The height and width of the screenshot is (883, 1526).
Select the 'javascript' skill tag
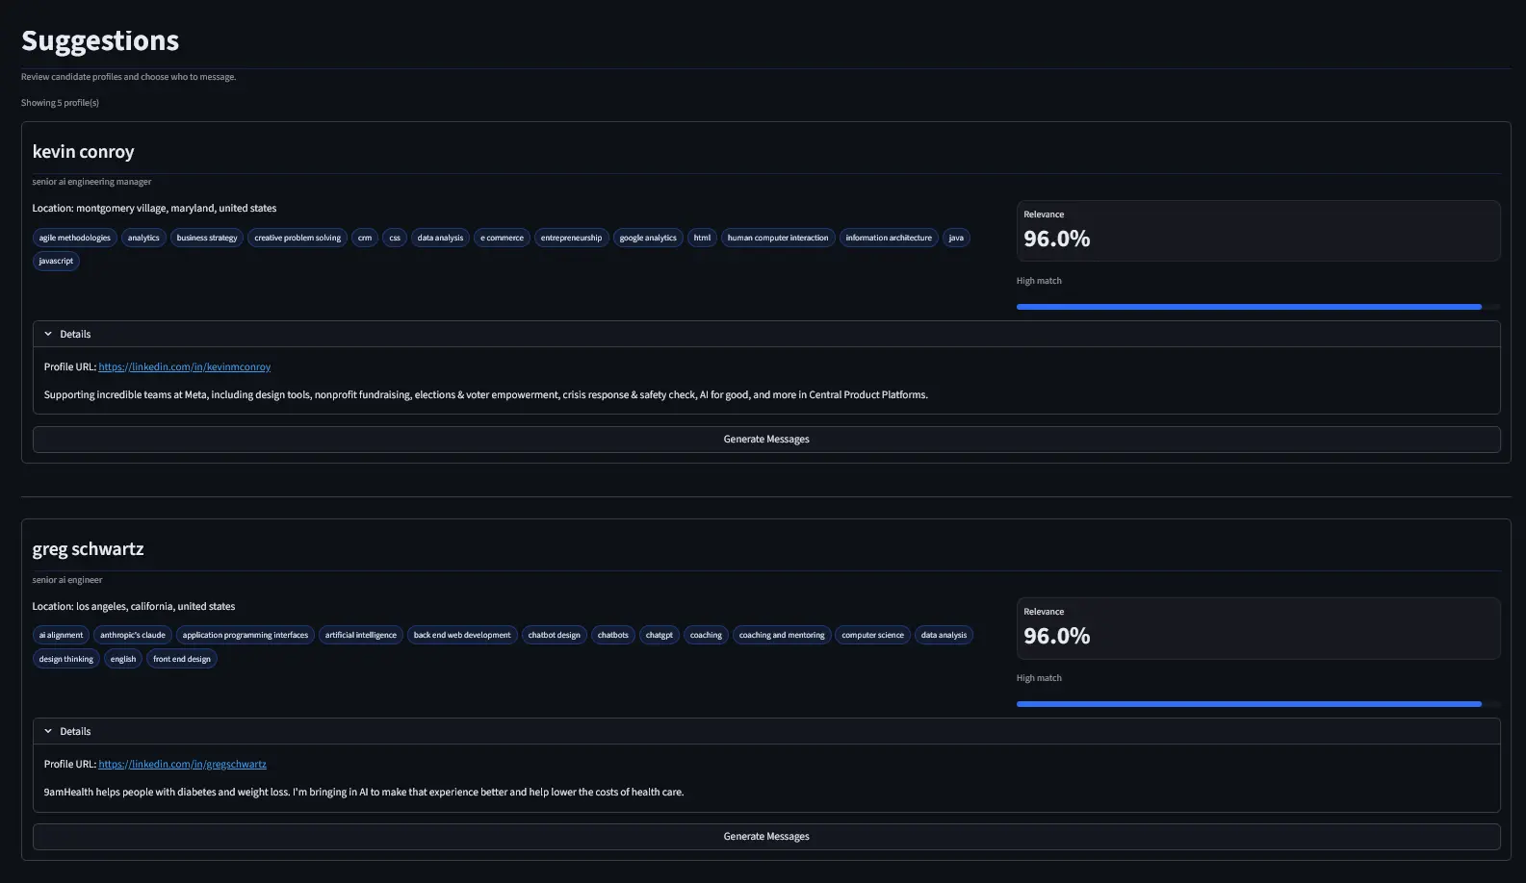(x=56, y=261)
